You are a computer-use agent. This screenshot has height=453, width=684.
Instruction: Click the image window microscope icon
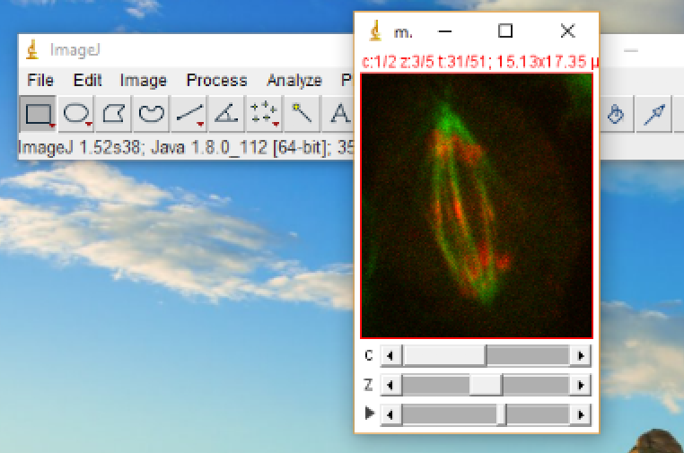coord(375,31)
